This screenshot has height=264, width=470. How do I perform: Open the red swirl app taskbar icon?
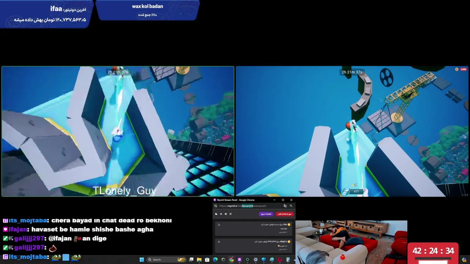coord(280,260)
